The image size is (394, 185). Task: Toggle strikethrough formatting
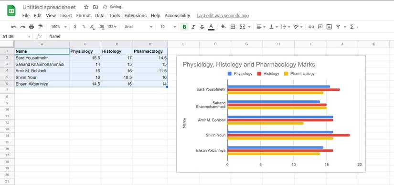[202, 27]
